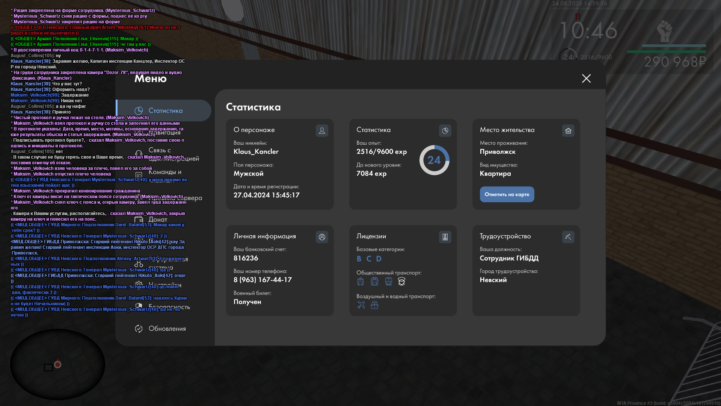Open the Обновления menu label
Viewport: 721px width, 406px height.
tap(167, 329)
